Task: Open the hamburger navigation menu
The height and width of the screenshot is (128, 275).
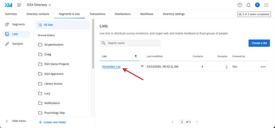Action: tap(19, 5)
